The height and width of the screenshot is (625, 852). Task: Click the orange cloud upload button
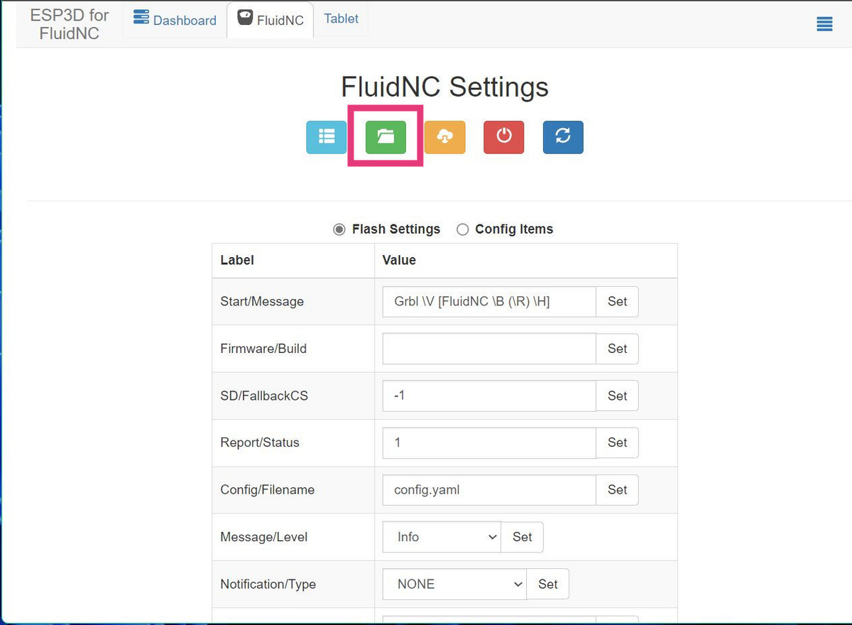click(444, 137)
